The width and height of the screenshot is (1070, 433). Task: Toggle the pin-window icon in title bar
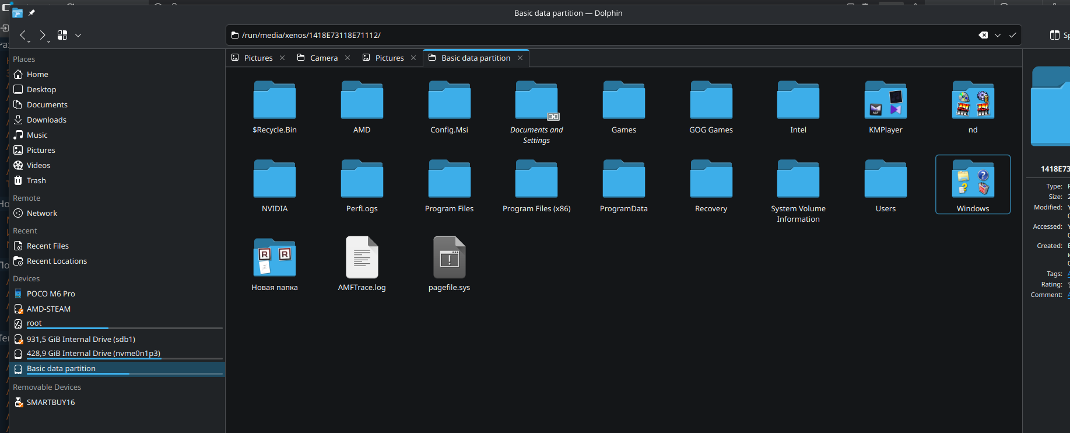tap(32, 13)
